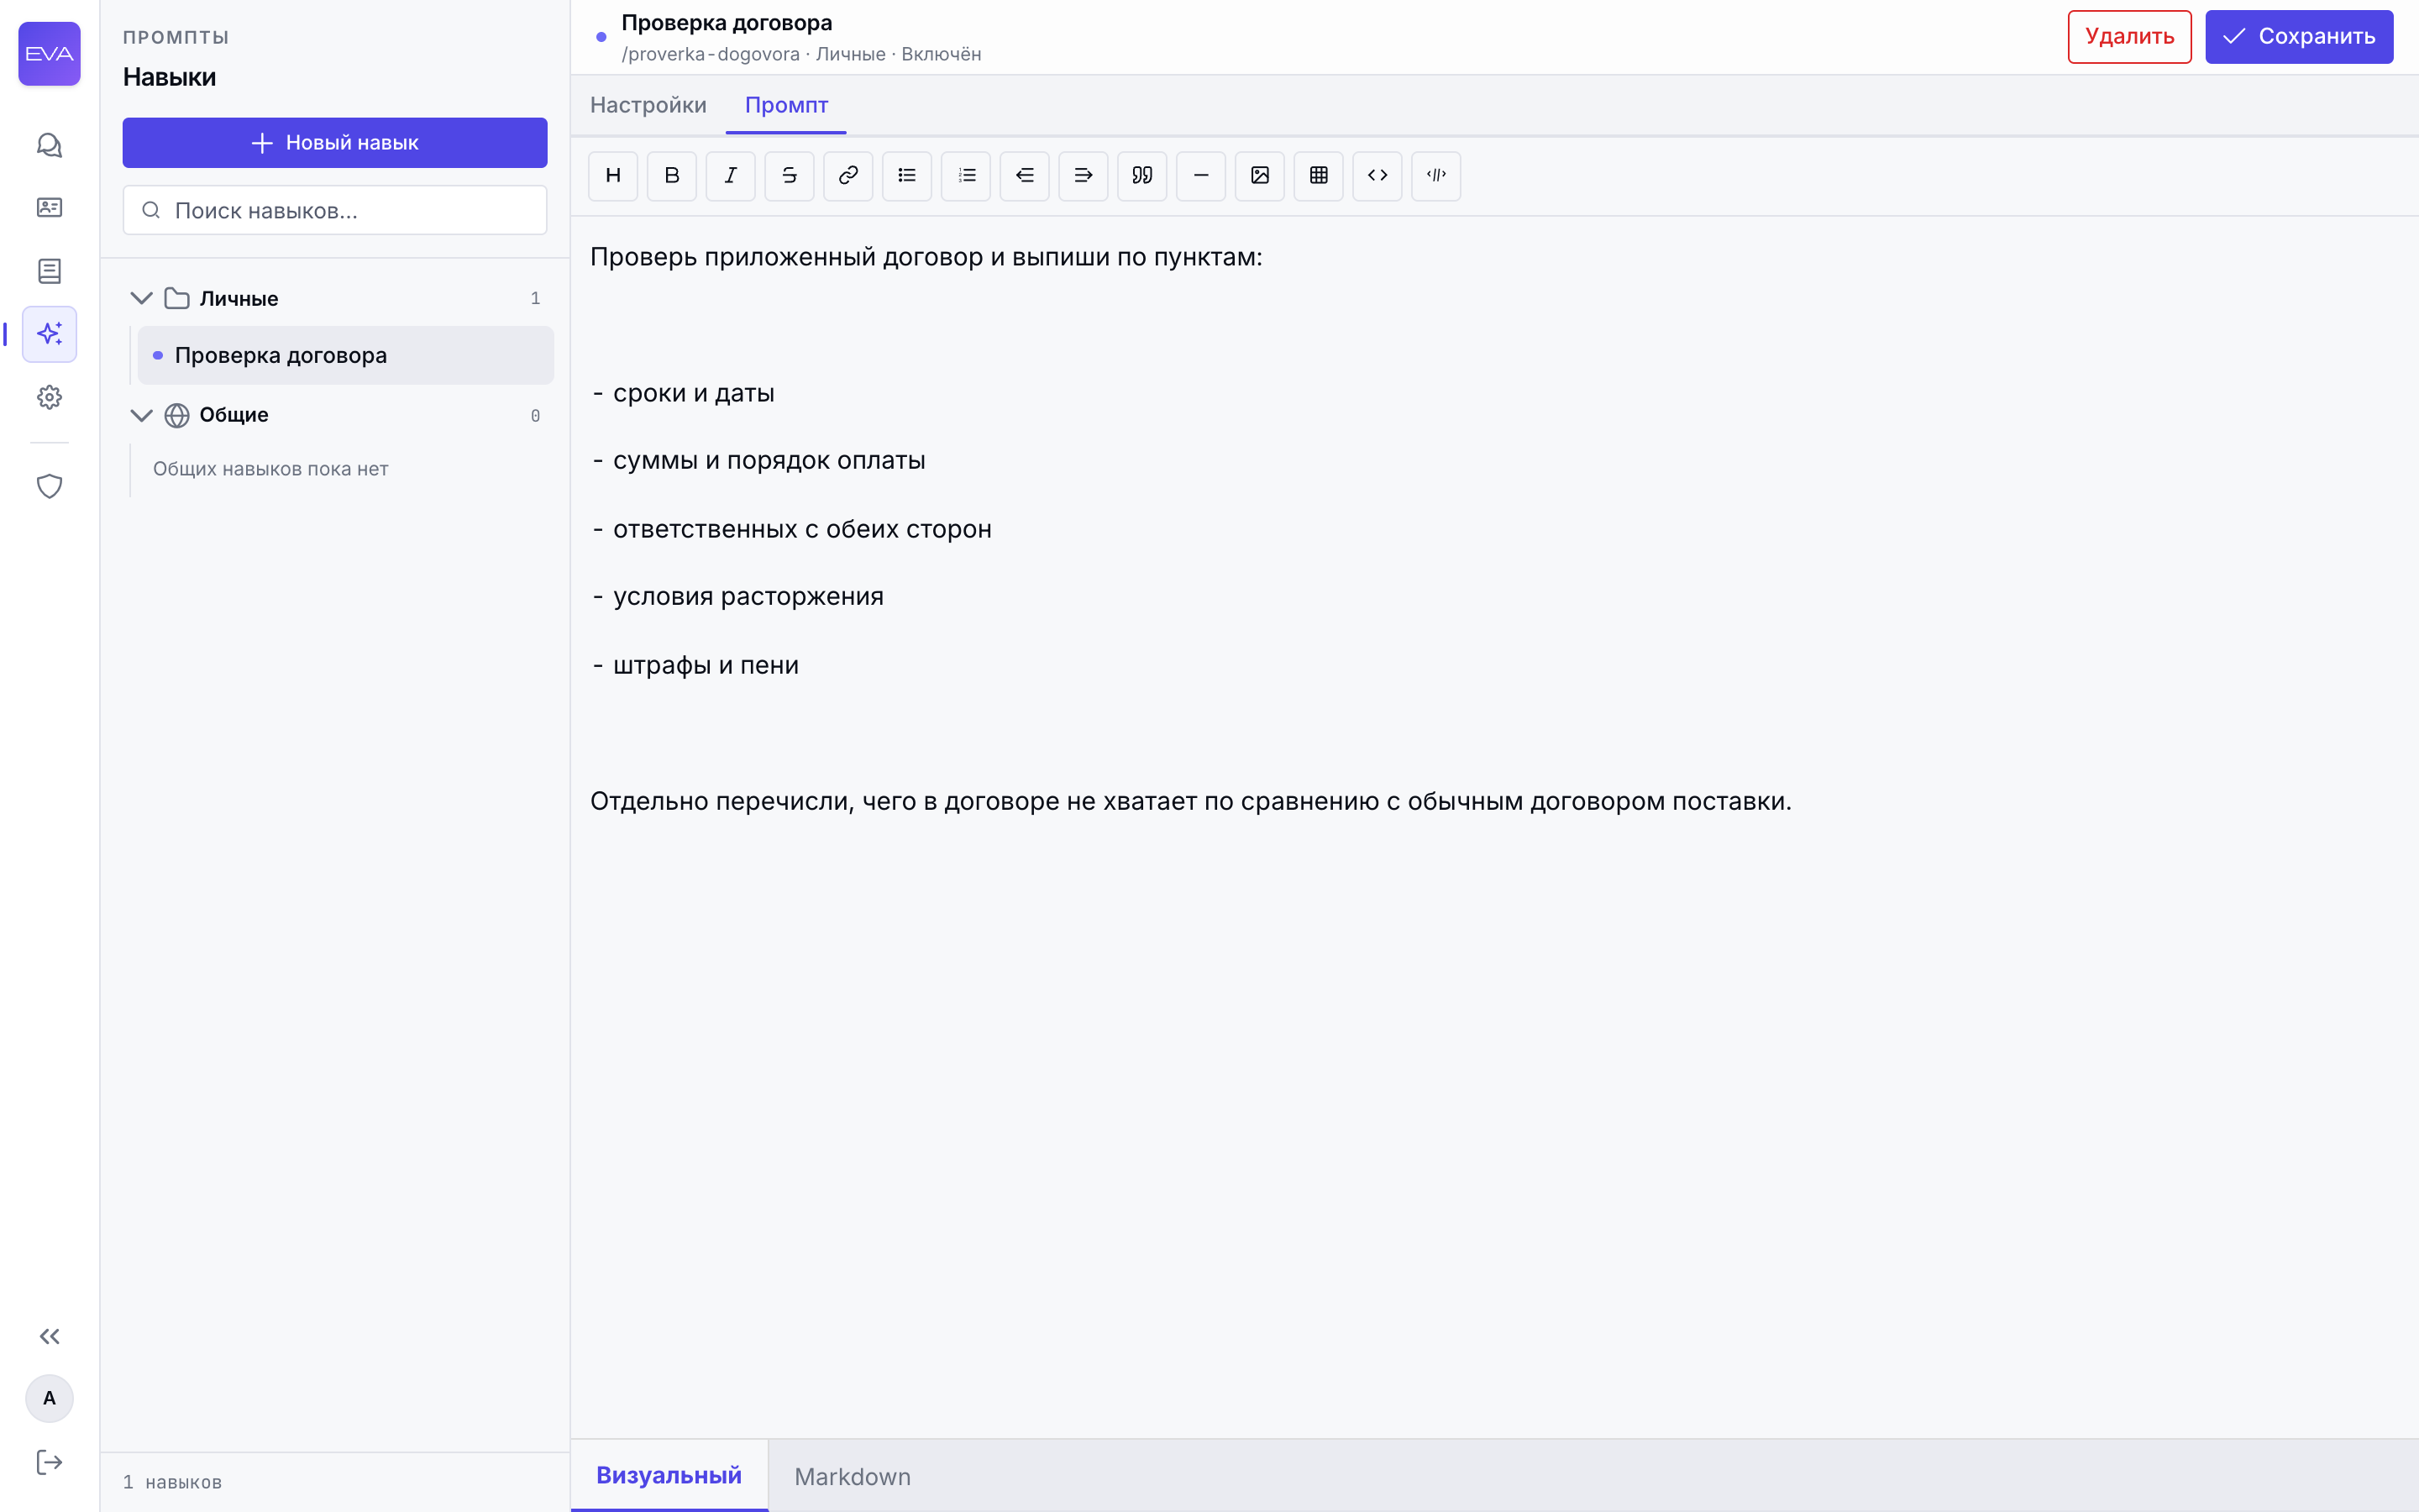Viewport: 2419px width, 1512px height.
Task: Switch to Визуальный editor mode
Action: pyautogui.click(x=669, y=1476)
